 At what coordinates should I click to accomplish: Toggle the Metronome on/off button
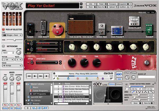tap(3, 46)
